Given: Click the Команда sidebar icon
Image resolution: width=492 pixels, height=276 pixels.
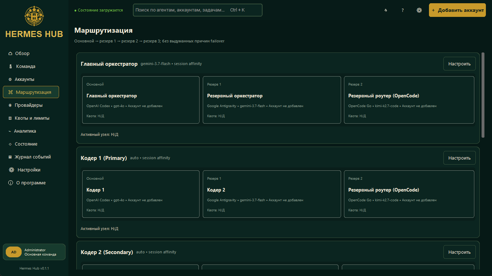Looking at the screenshot, I should [x=10, y=66].
